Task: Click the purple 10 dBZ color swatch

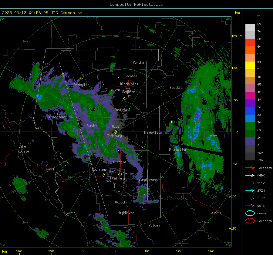Action: pyautogui.click(x=250, y=141)
